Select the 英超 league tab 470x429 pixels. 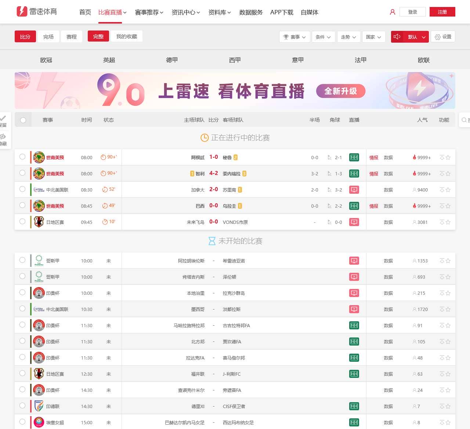(109, 60)
